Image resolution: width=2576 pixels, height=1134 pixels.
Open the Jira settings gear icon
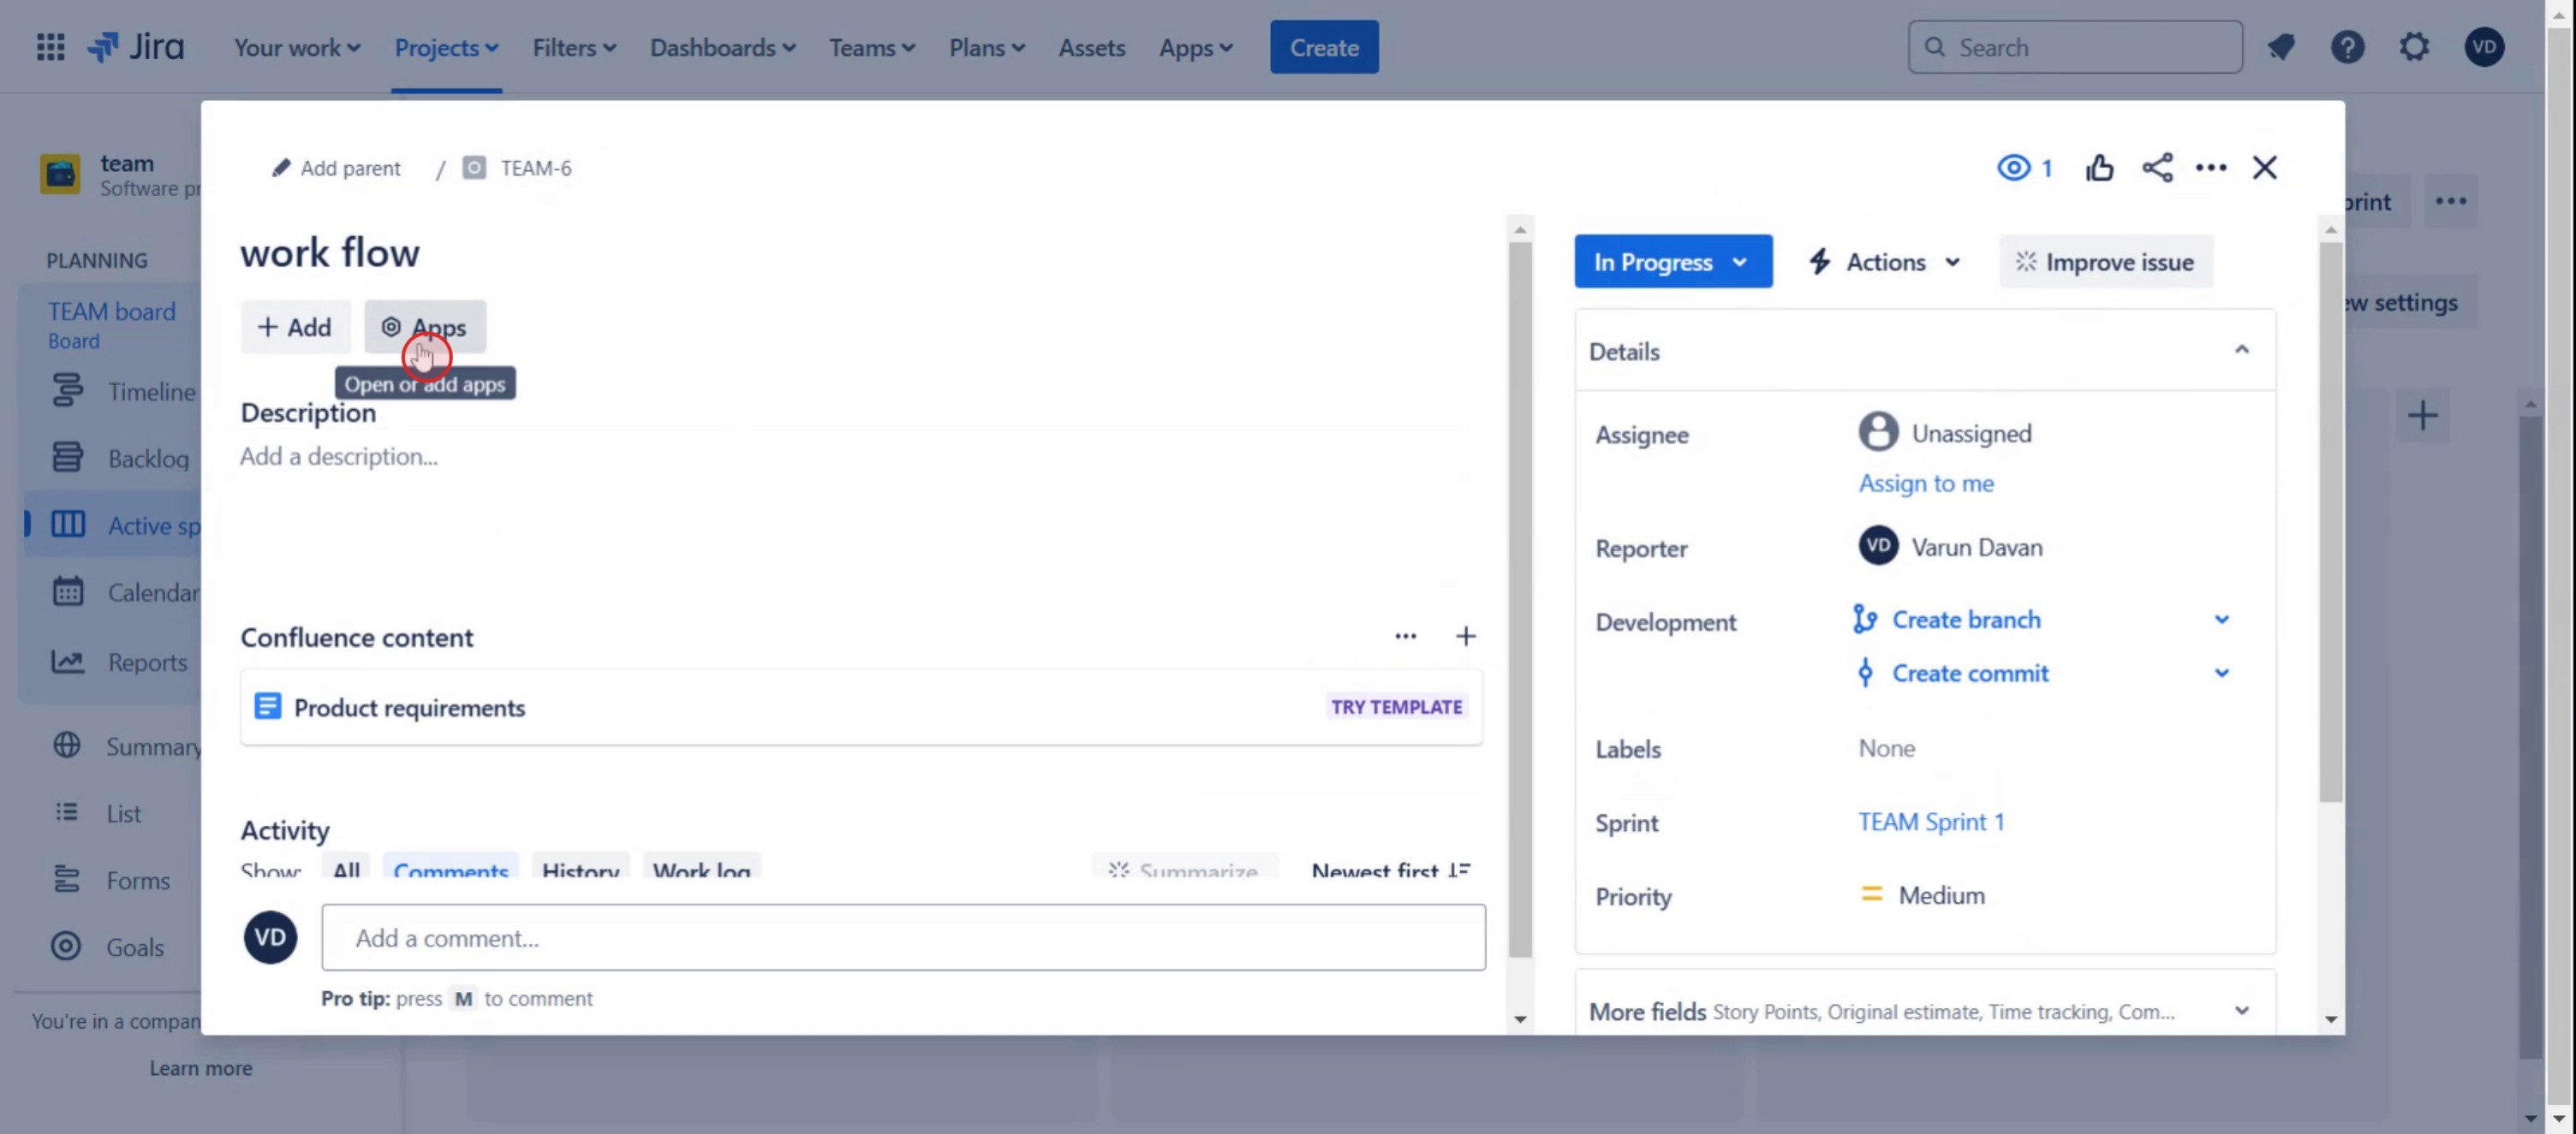pyautogui.click(x=2414, y=47)
